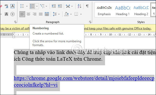The image size is (156, 95).
Task: Click the Distributed alignment icon
Action: click(47, 14)
